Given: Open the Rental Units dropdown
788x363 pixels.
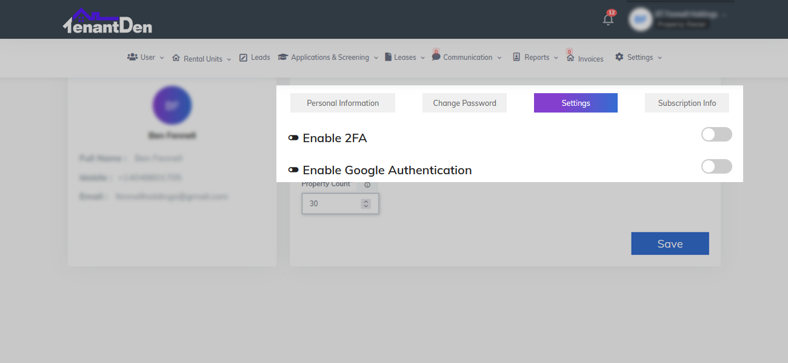Looking at the screenshot, I should 202,59.
